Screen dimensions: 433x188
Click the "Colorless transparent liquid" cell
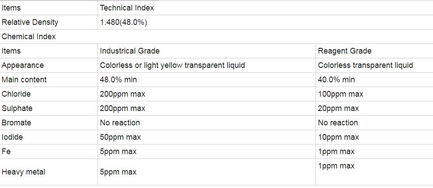click(365, 65)
